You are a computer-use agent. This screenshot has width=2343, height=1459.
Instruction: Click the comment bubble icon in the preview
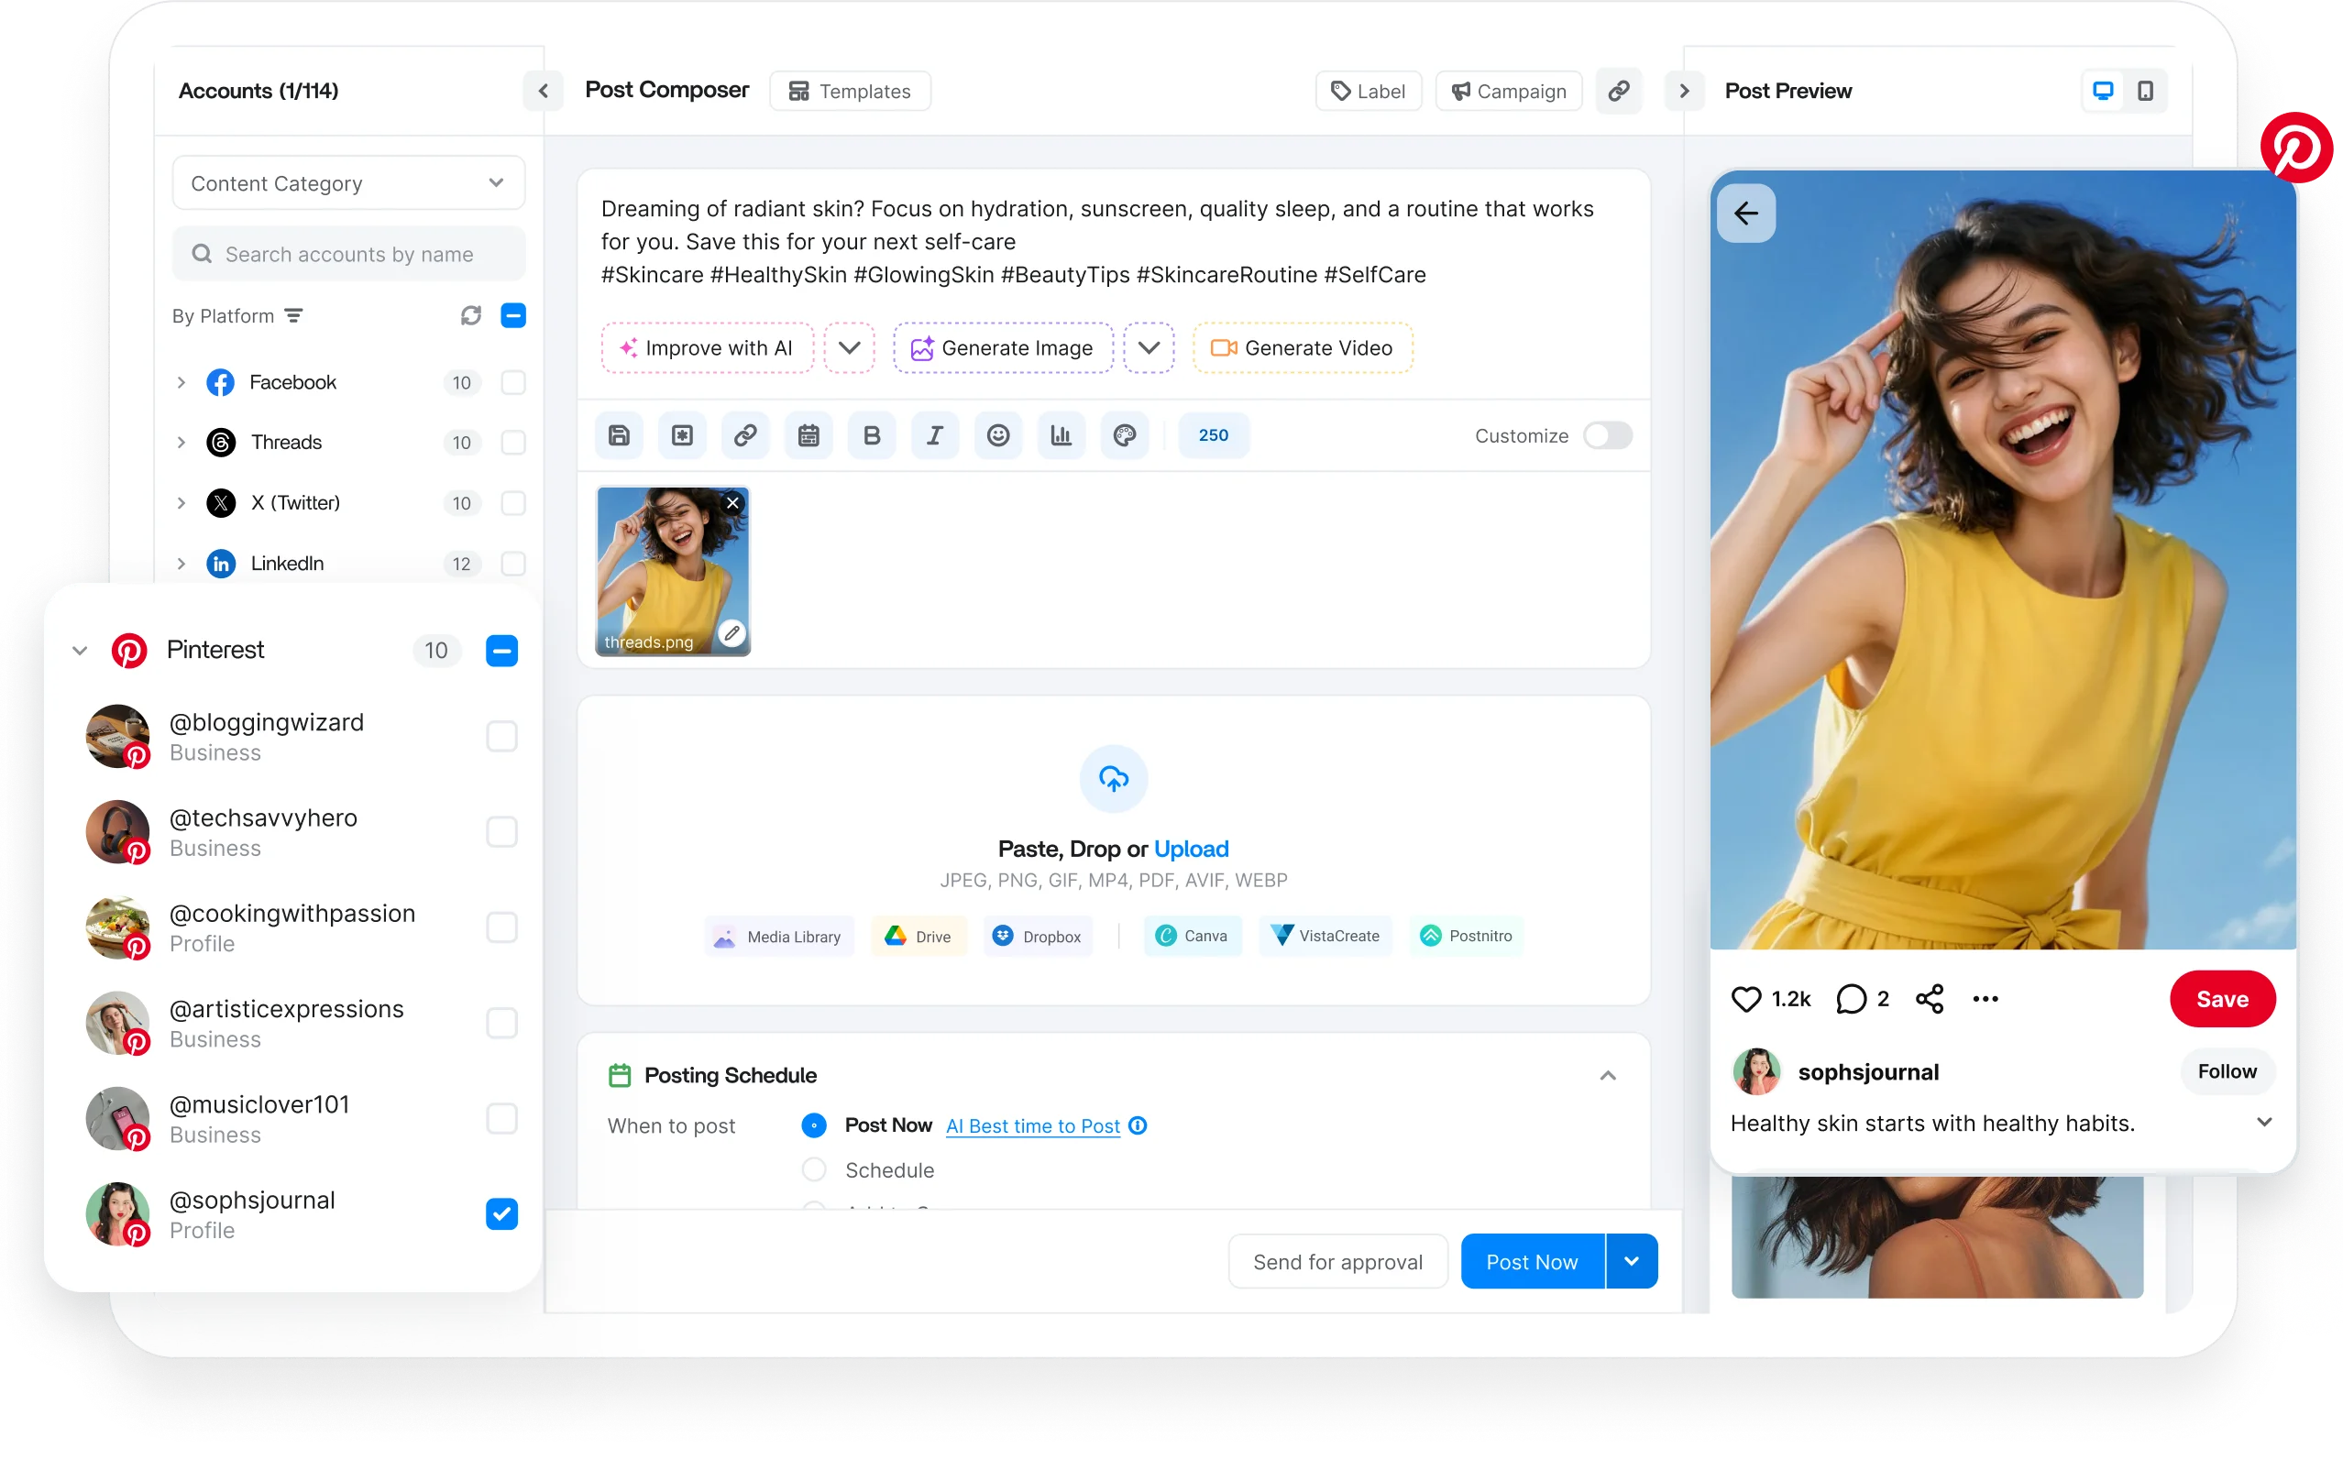[x=1850, y=999]
